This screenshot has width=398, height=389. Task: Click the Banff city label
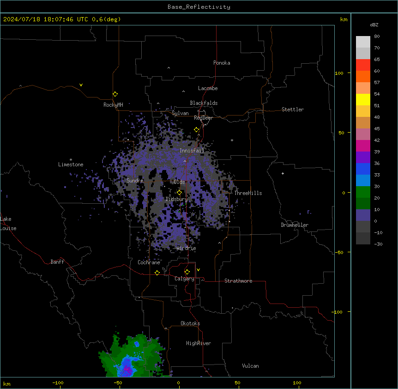tap(57, 262)
